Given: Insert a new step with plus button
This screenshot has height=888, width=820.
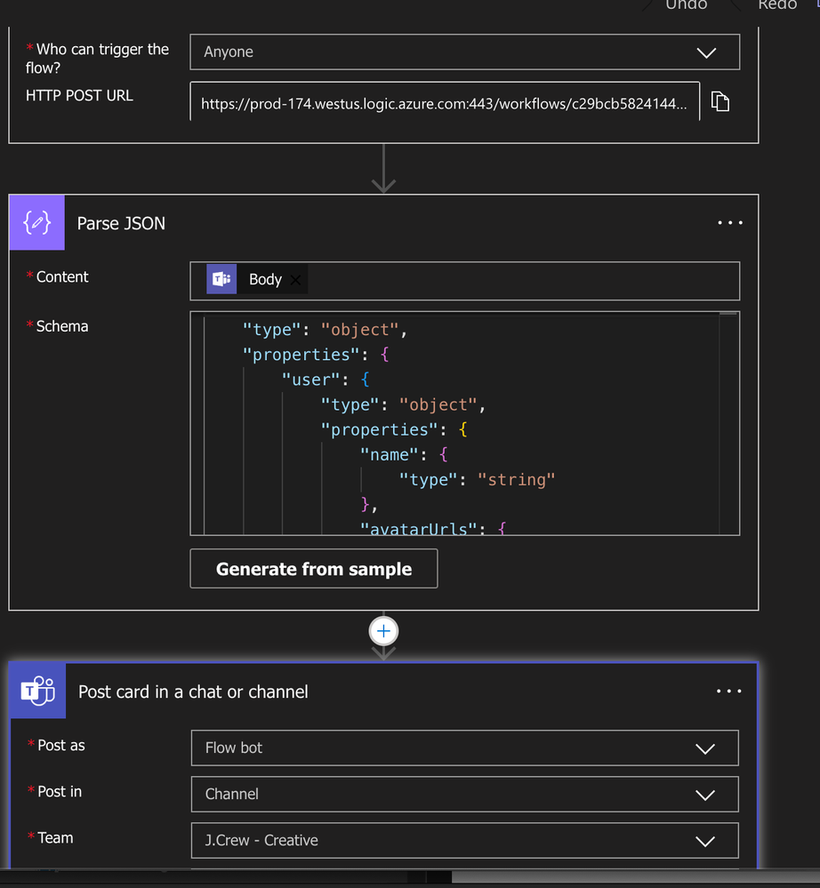Looking at the screenshot, I should click(383, 631).
